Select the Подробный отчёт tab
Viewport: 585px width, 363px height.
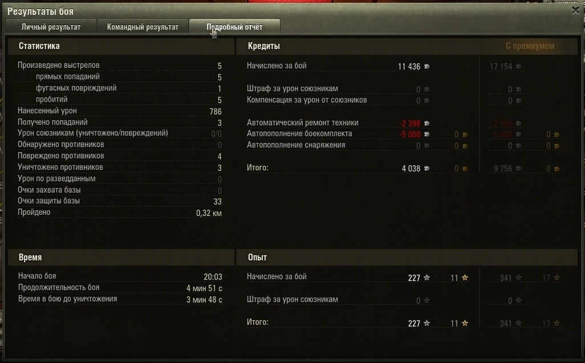click(x=234, y=27)
